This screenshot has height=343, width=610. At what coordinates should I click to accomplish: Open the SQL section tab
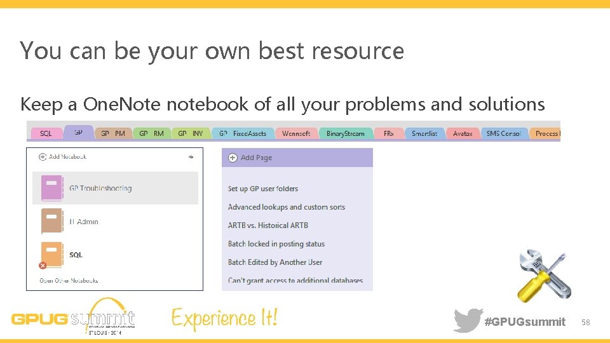tap(46, 133)
